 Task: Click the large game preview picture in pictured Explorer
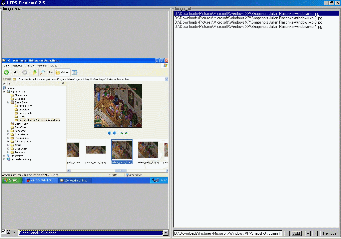pos(118,106)
